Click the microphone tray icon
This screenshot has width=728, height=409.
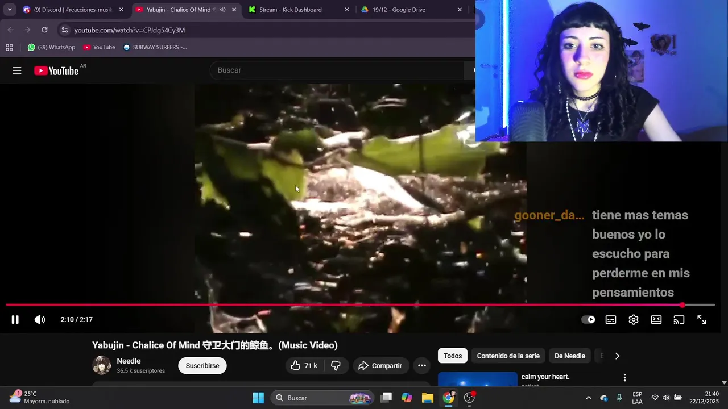(x=619, y=398)
